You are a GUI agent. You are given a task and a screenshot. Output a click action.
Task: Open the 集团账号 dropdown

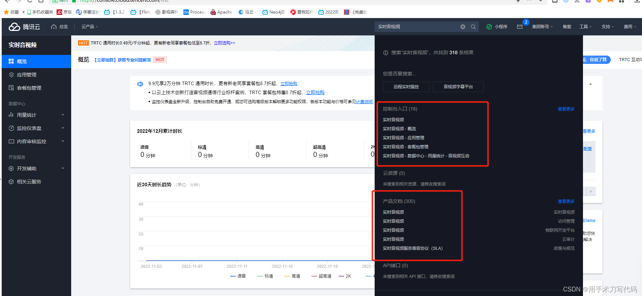tap(542, 27)
